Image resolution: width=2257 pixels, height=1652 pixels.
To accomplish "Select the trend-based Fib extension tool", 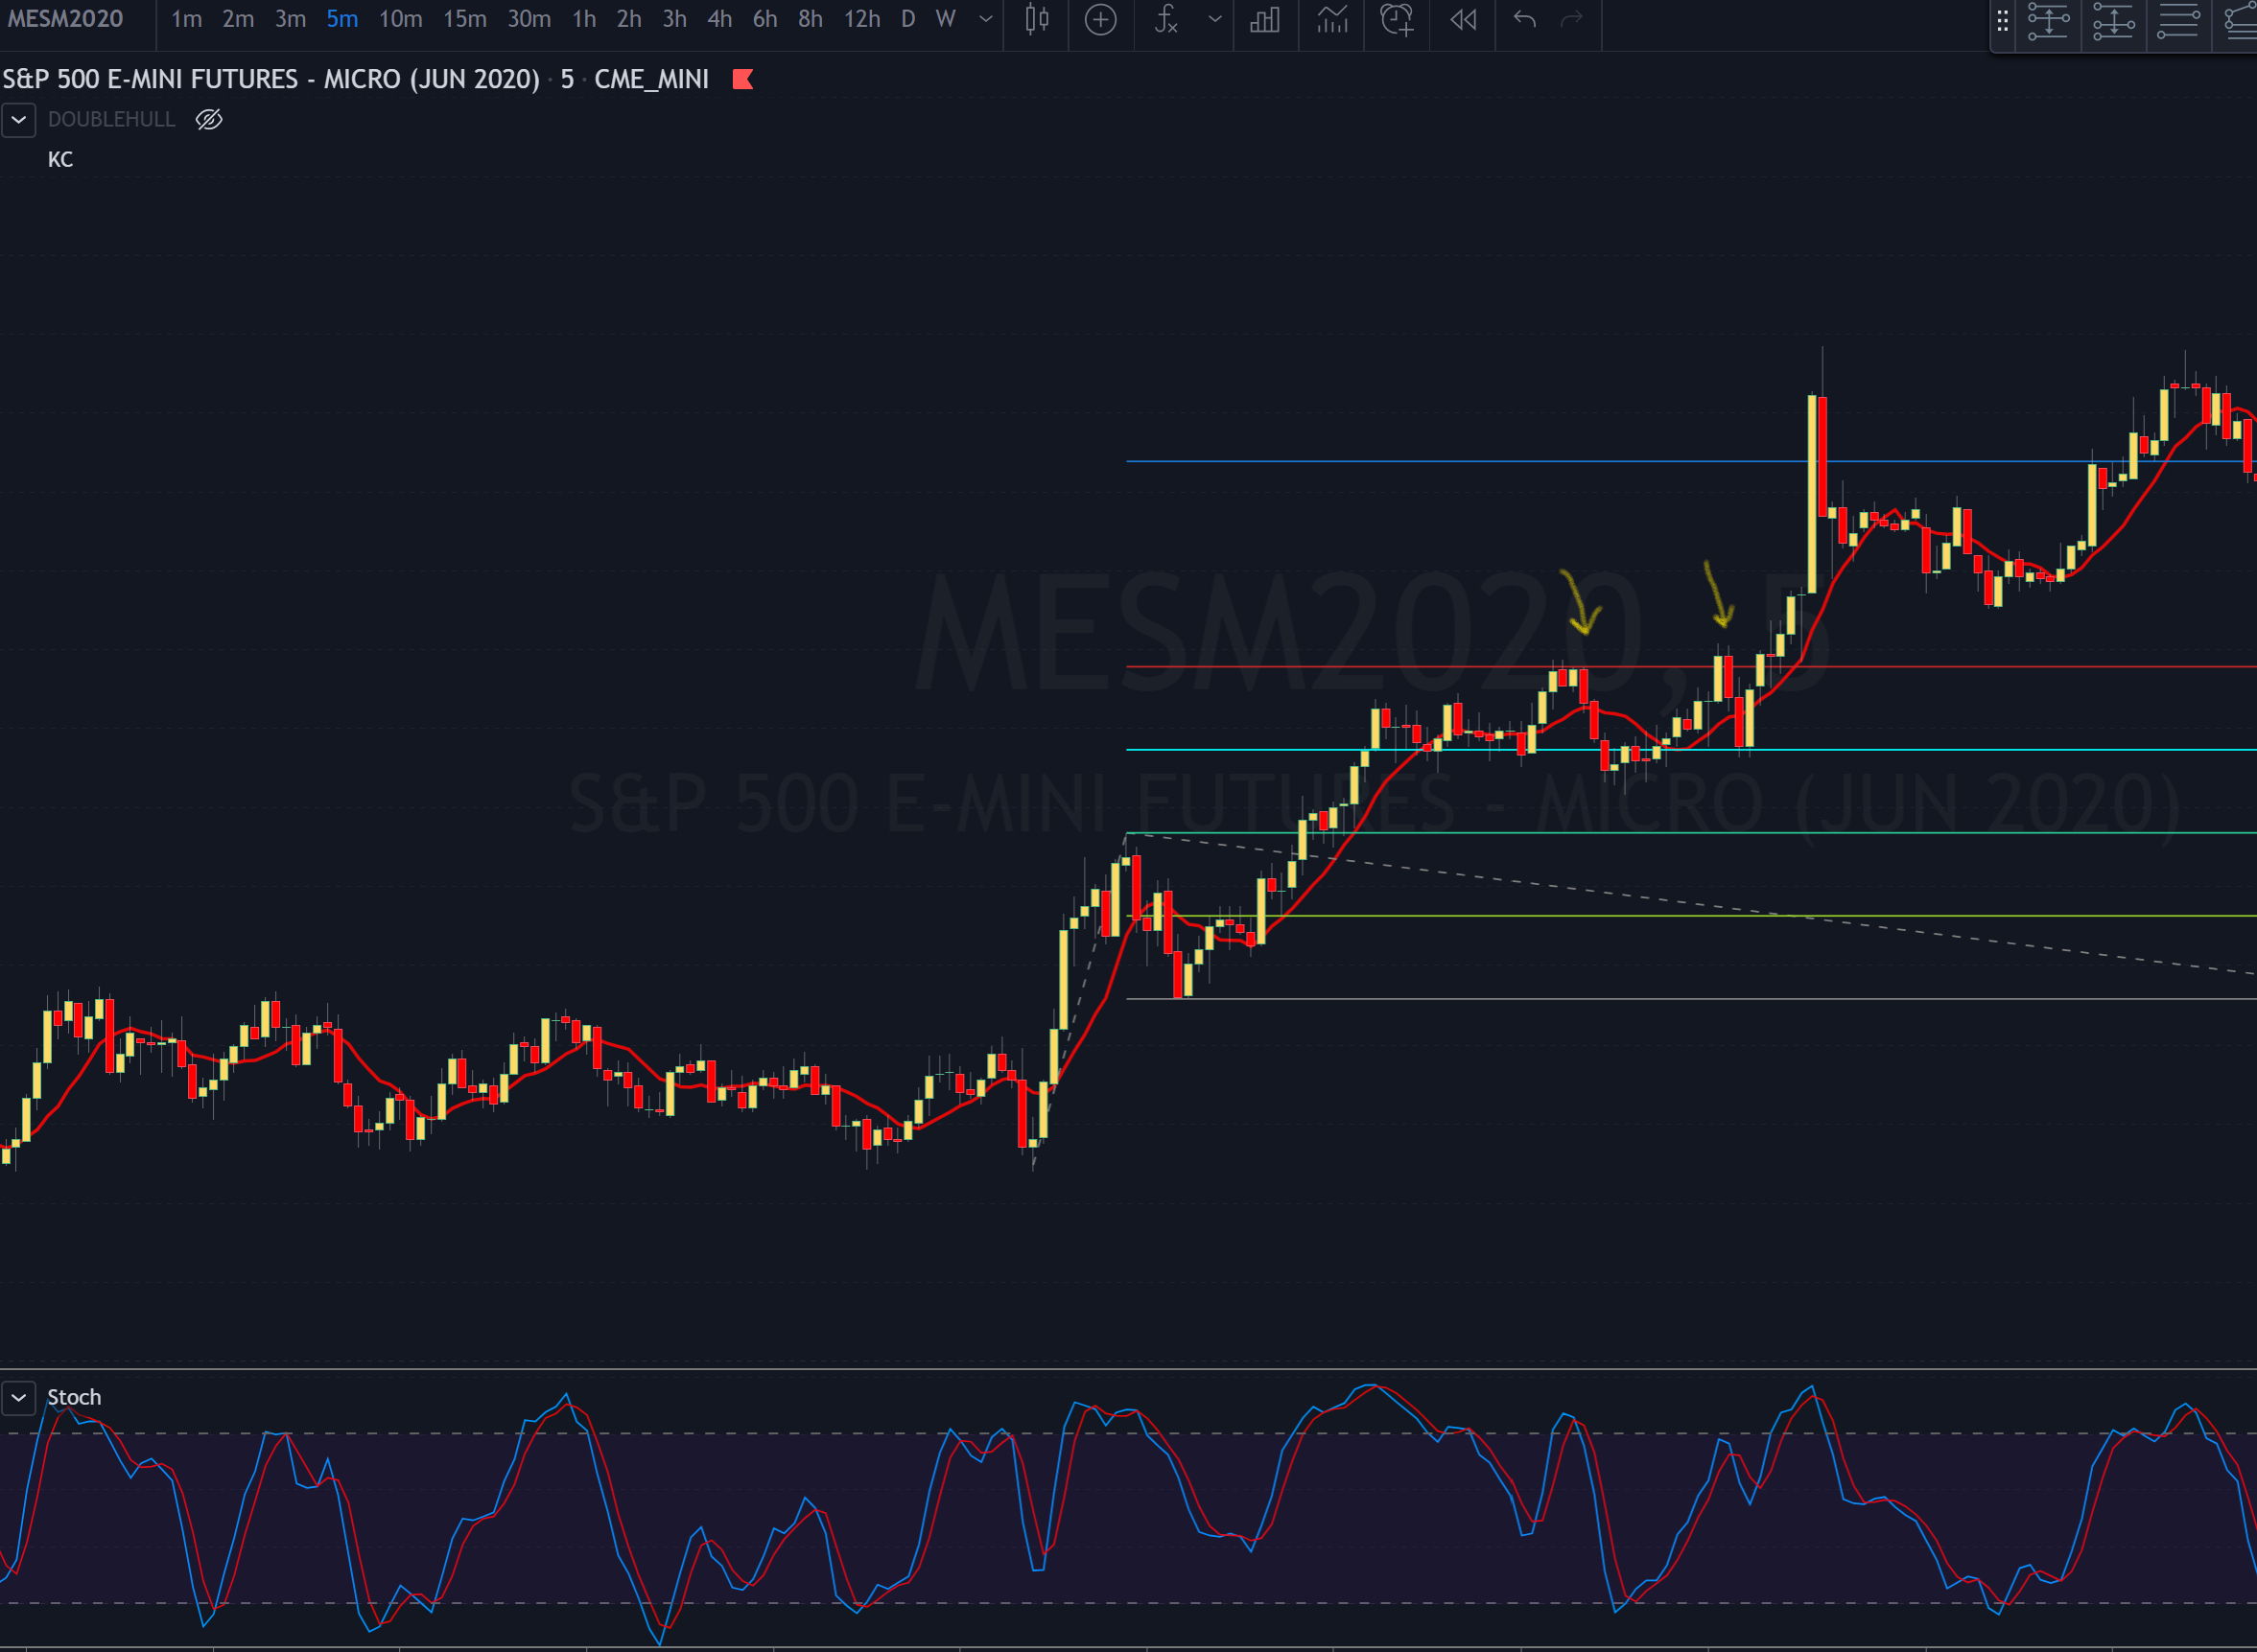I will coord(2241,22).
